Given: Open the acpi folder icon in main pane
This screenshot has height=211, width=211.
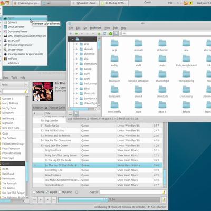Looking at the screenshot, I should pos(114,43).
